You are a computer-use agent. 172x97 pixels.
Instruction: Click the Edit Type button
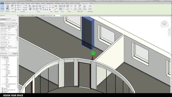15,23
